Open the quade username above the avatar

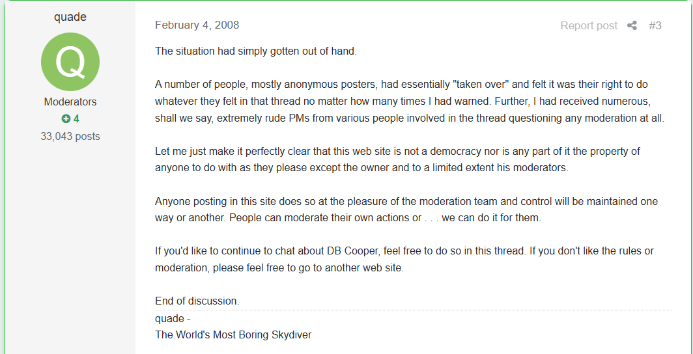click(x=70, y=17)
